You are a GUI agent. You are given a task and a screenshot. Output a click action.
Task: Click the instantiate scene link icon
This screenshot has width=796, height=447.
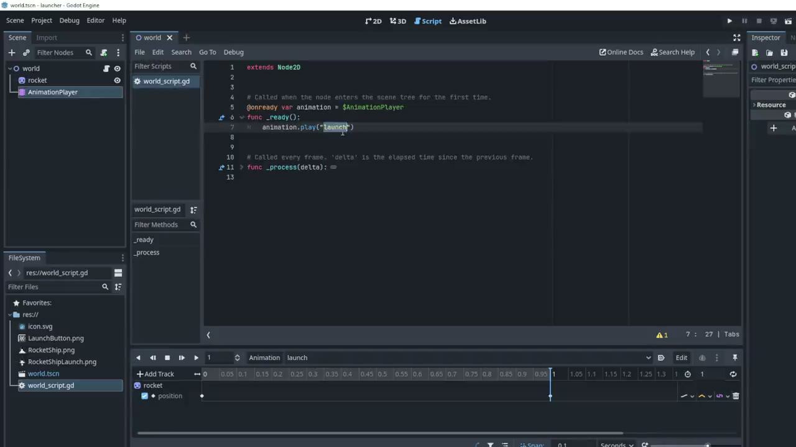(x=25, y=52)
